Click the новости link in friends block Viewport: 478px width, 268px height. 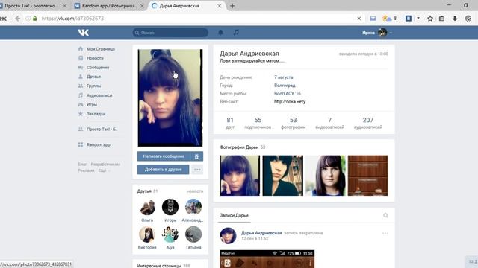click(x=195, y=191)
